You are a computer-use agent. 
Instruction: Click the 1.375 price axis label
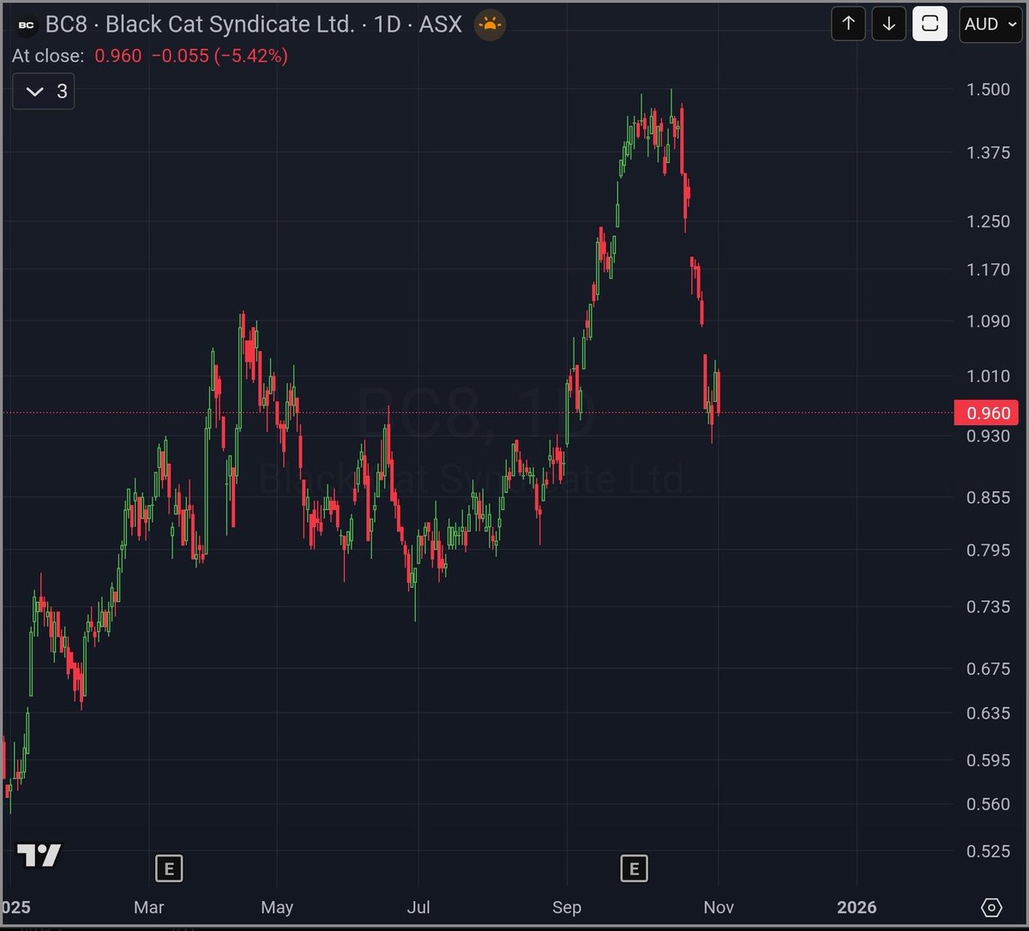pyautogui.click(x=988, y=153)
